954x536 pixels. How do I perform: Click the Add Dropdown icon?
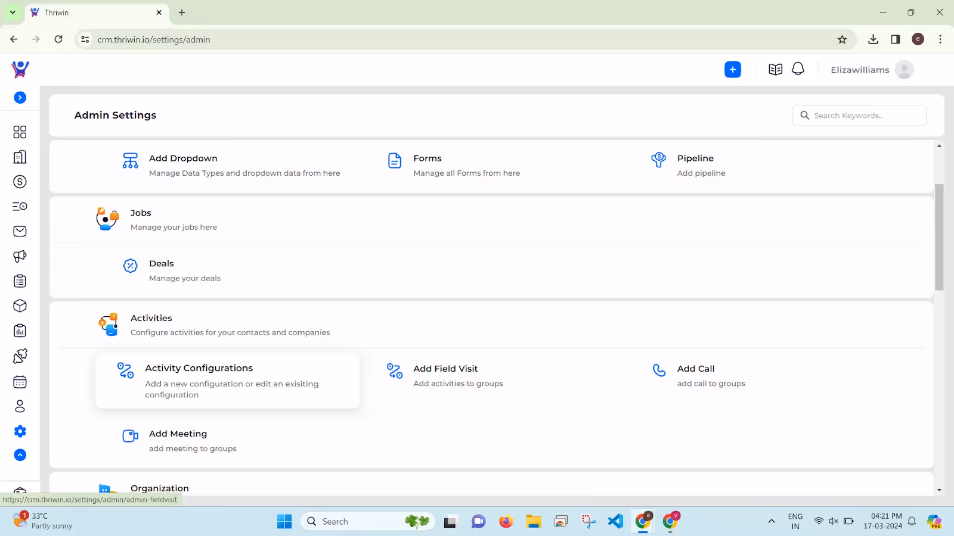click(x=130, y=160)
